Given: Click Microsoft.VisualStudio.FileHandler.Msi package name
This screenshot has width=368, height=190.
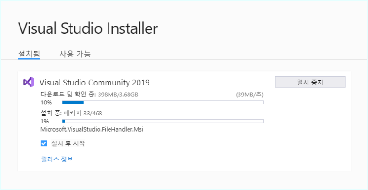Looking at the screenshot, I should click(92, 129).
